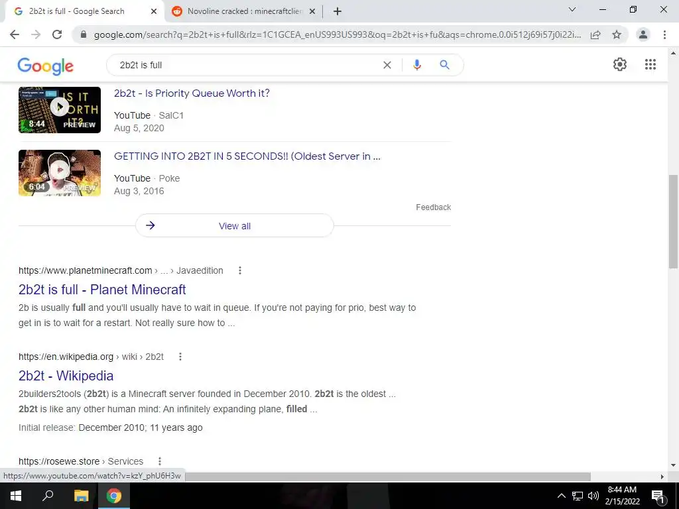The height and width of the screenshot is (509, 679).
Task: Play the 8:44 priority queue video thumbnail
Action: coord(60,110)
